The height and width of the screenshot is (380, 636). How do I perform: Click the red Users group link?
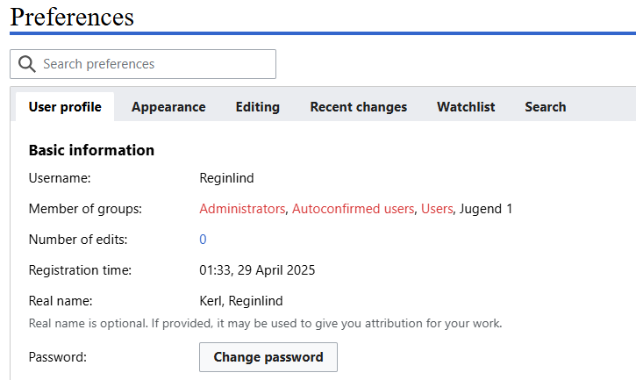(x=437, y=209)
